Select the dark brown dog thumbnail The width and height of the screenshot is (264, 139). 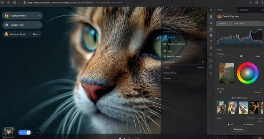pyautogui.click(x=254, y=108)
